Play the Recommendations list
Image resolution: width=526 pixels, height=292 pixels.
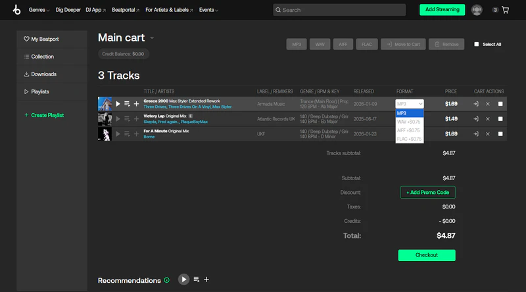[184, 280]
